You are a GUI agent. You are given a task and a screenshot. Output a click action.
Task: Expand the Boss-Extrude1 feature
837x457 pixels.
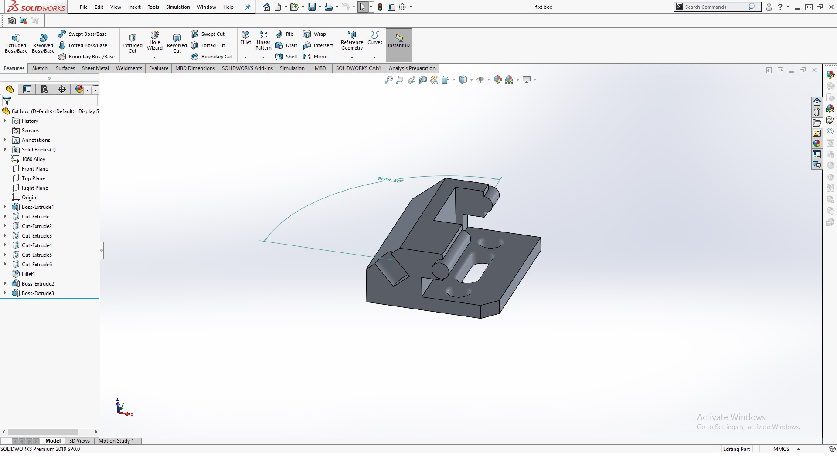tap(5, 207)
